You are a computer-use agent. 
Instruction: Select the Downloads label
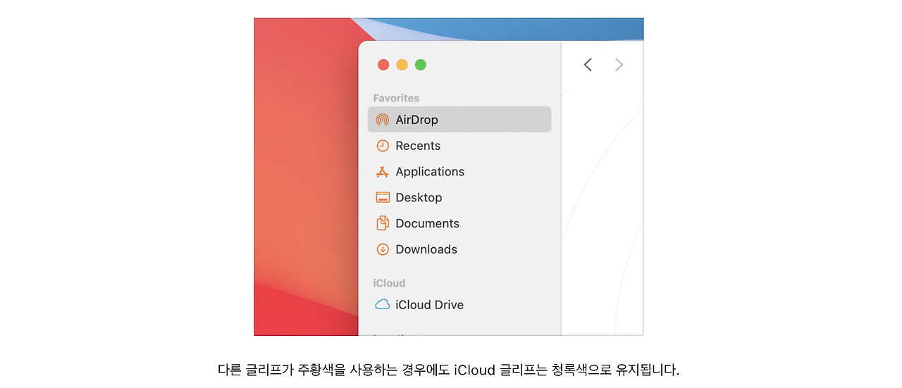click(426, 249)
